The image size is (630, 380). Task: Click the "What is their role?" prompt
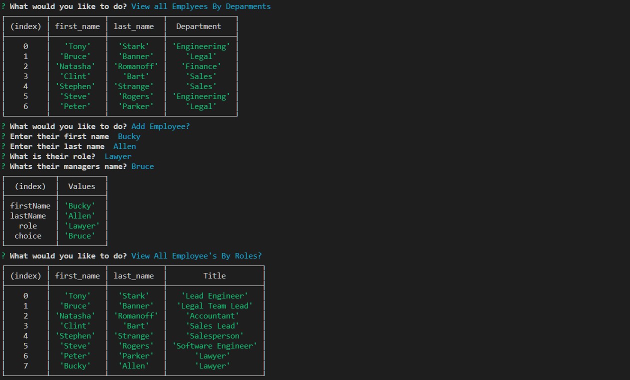tap(52, 156)
